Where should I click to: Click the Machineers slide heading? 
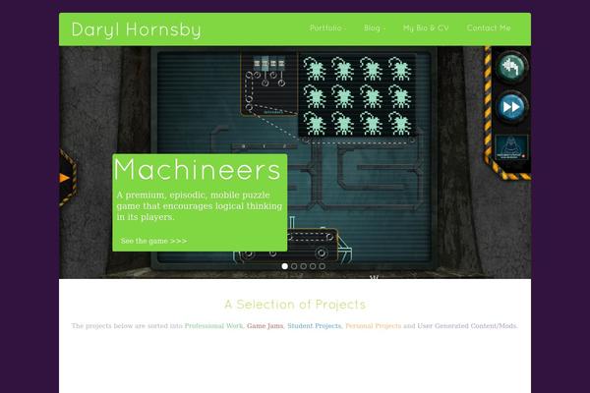pyautogui.click(x=198, y=169)
